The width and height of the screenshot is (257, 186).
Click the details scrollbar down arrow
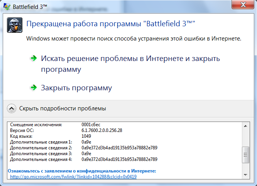tap(245, 175)
